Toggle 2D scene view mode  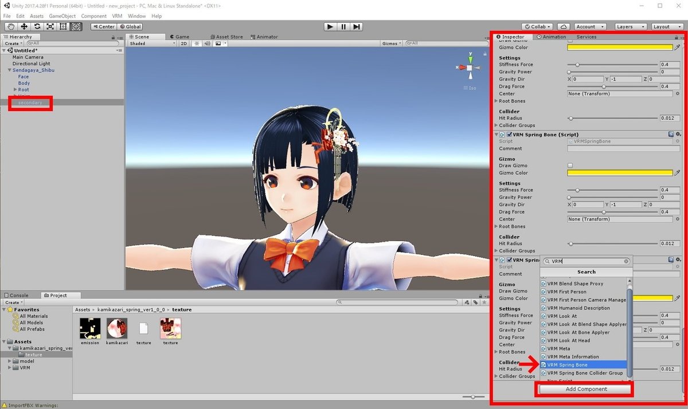tap(185, 44)
